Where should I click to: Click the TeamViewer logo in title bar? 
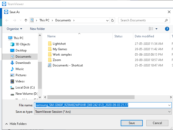pyautogui.click(x=4, y=4)
